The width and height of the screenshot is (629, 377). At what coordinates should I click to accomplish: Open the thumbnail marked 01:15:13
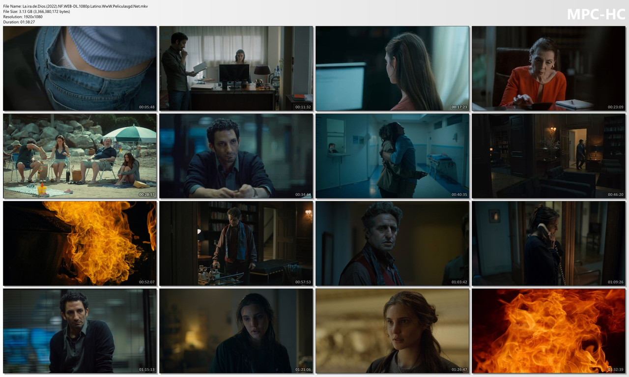pyautogui.click(x=80, y=331)
